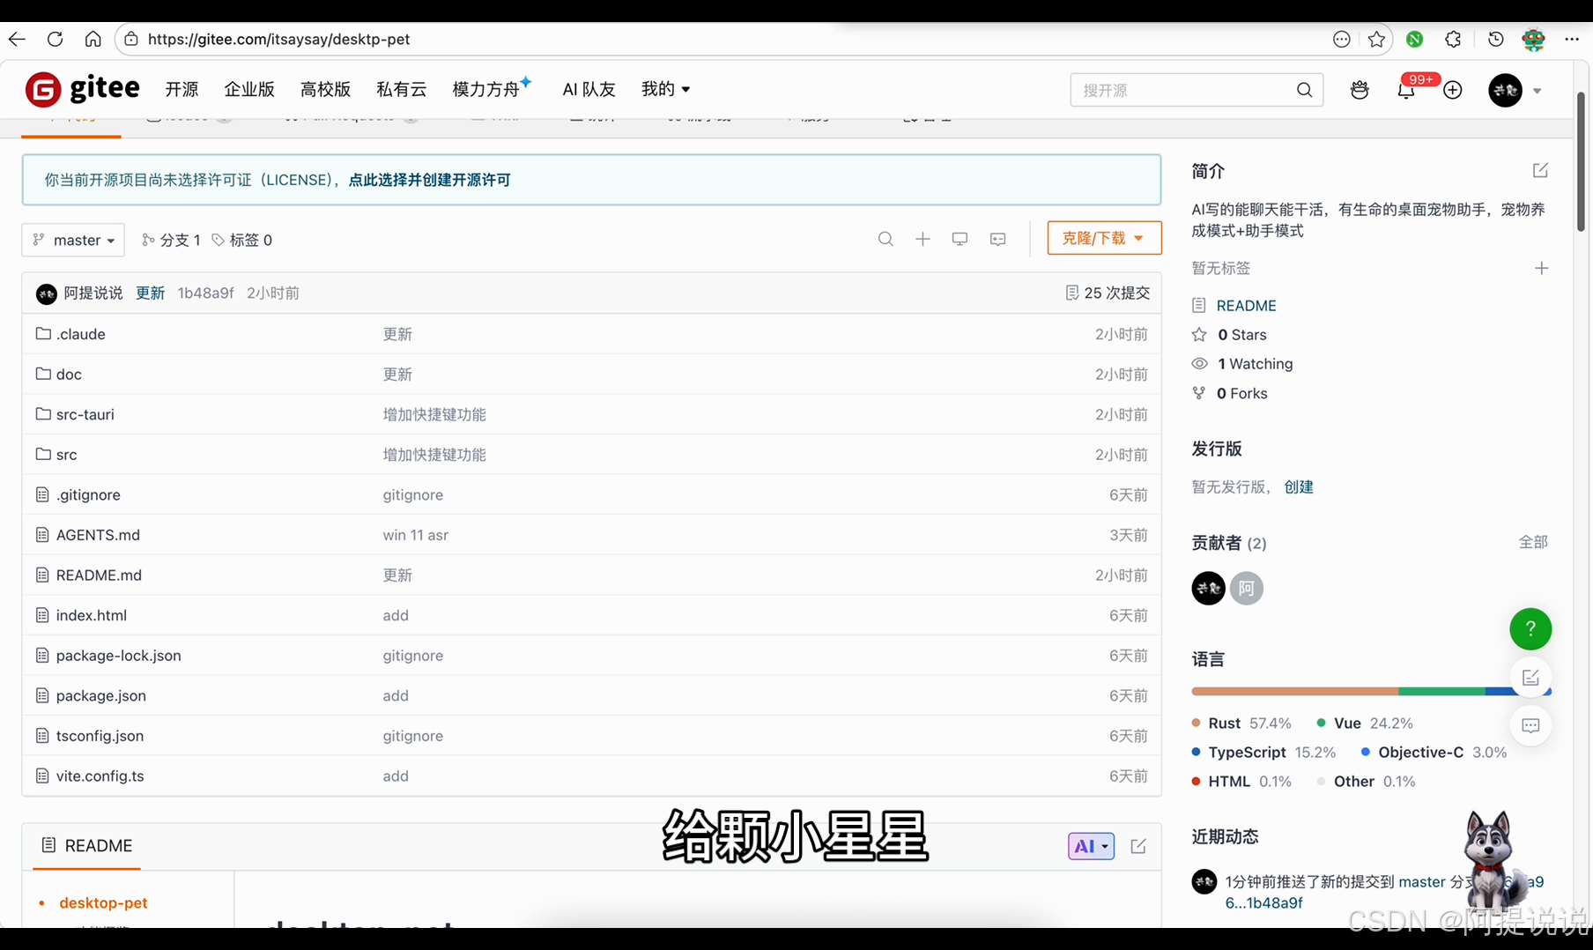Click the Vue language color dot
1593x950 pixels.
tap(1321, 723)
